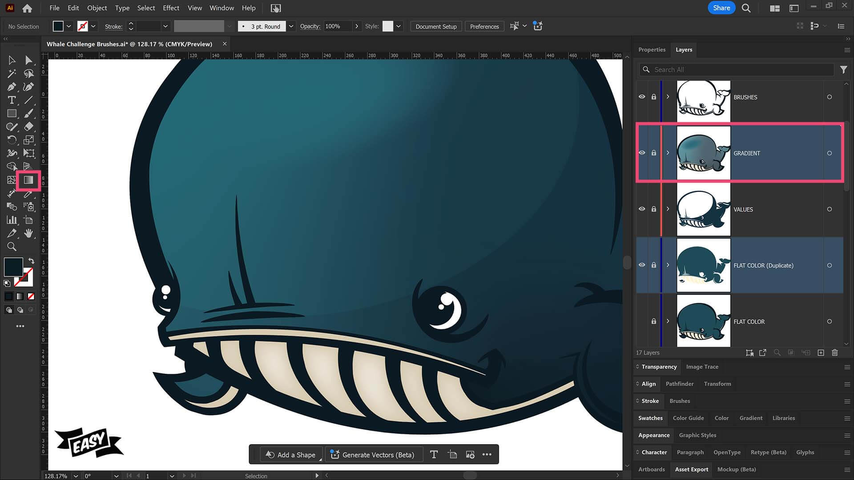Expand the BRUSHES layer contents
Viewport: 854px width, 480px height.
[x=668, y=97]
